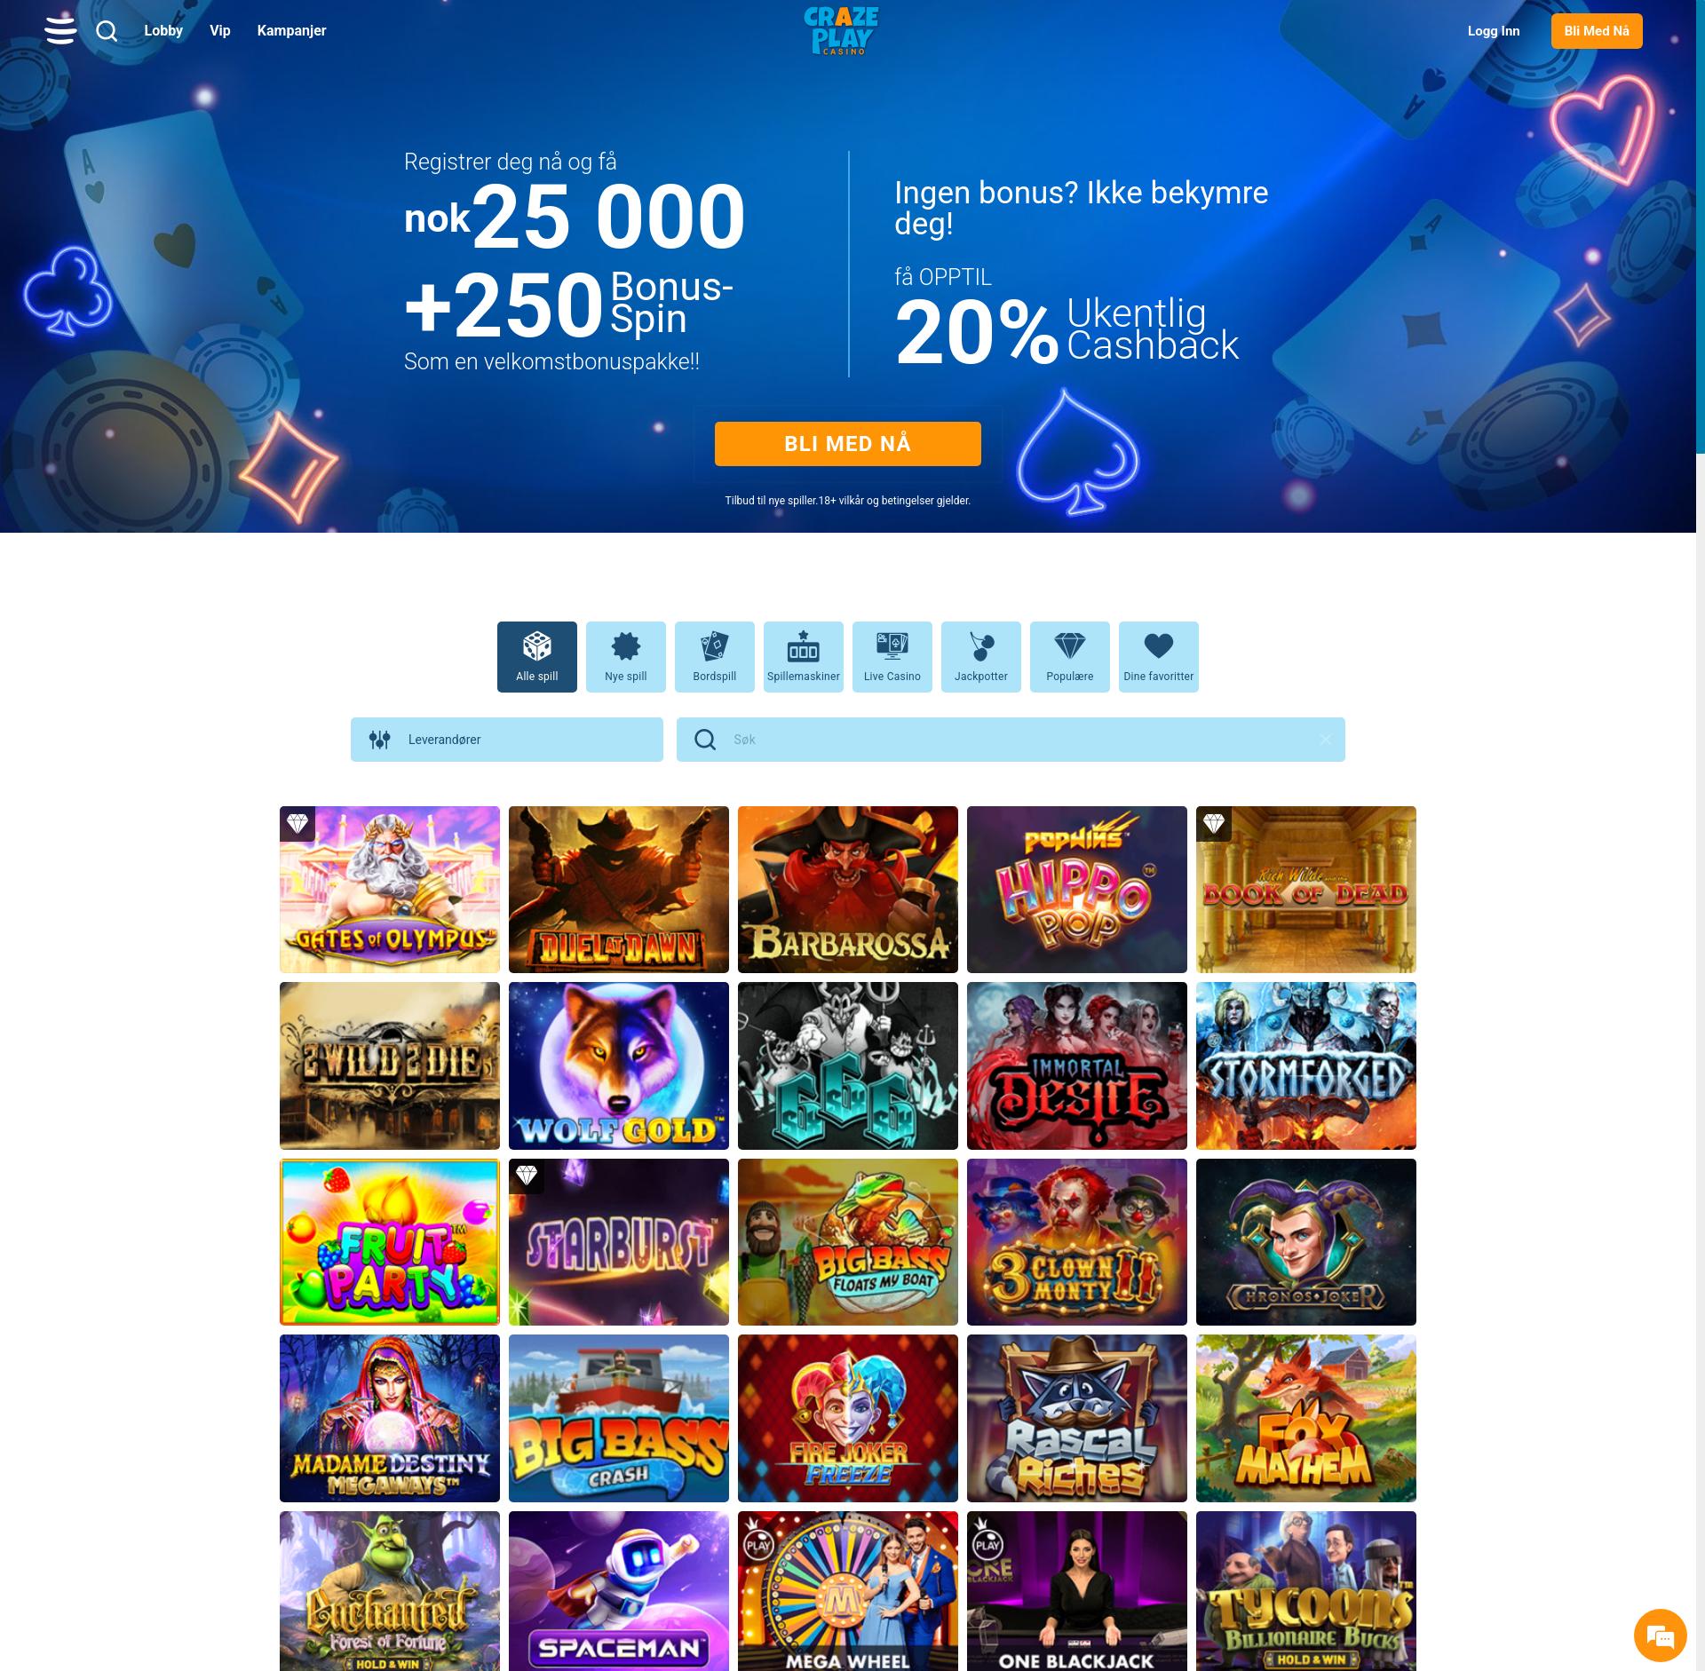
Task: Launch the Gates of Olympus game
Action: (390, 890)
